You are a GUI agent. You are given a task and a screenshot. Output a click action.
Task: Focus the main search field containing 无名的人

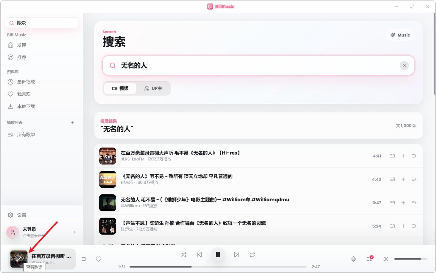[258, 65]
